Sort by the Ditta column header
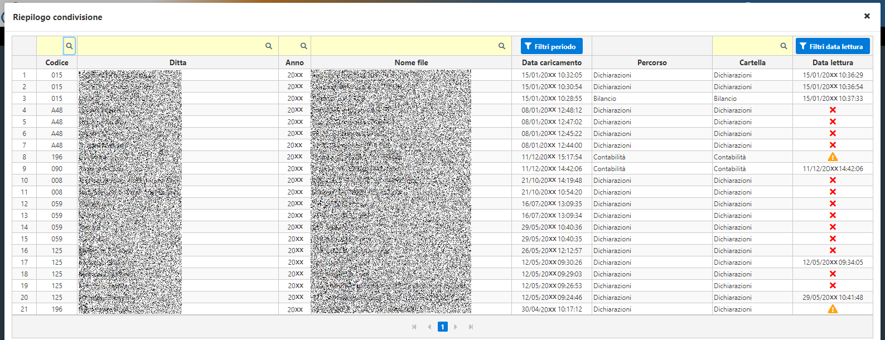The width and height of the screenshot is (885, 340). [x=178, y=62]
